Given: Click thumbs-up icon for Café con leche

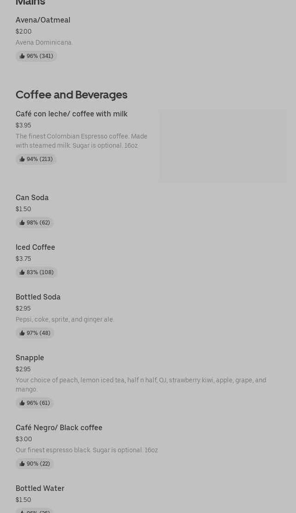Looking at the screenshot, I should pyautogui.click(x=22, y=159).
